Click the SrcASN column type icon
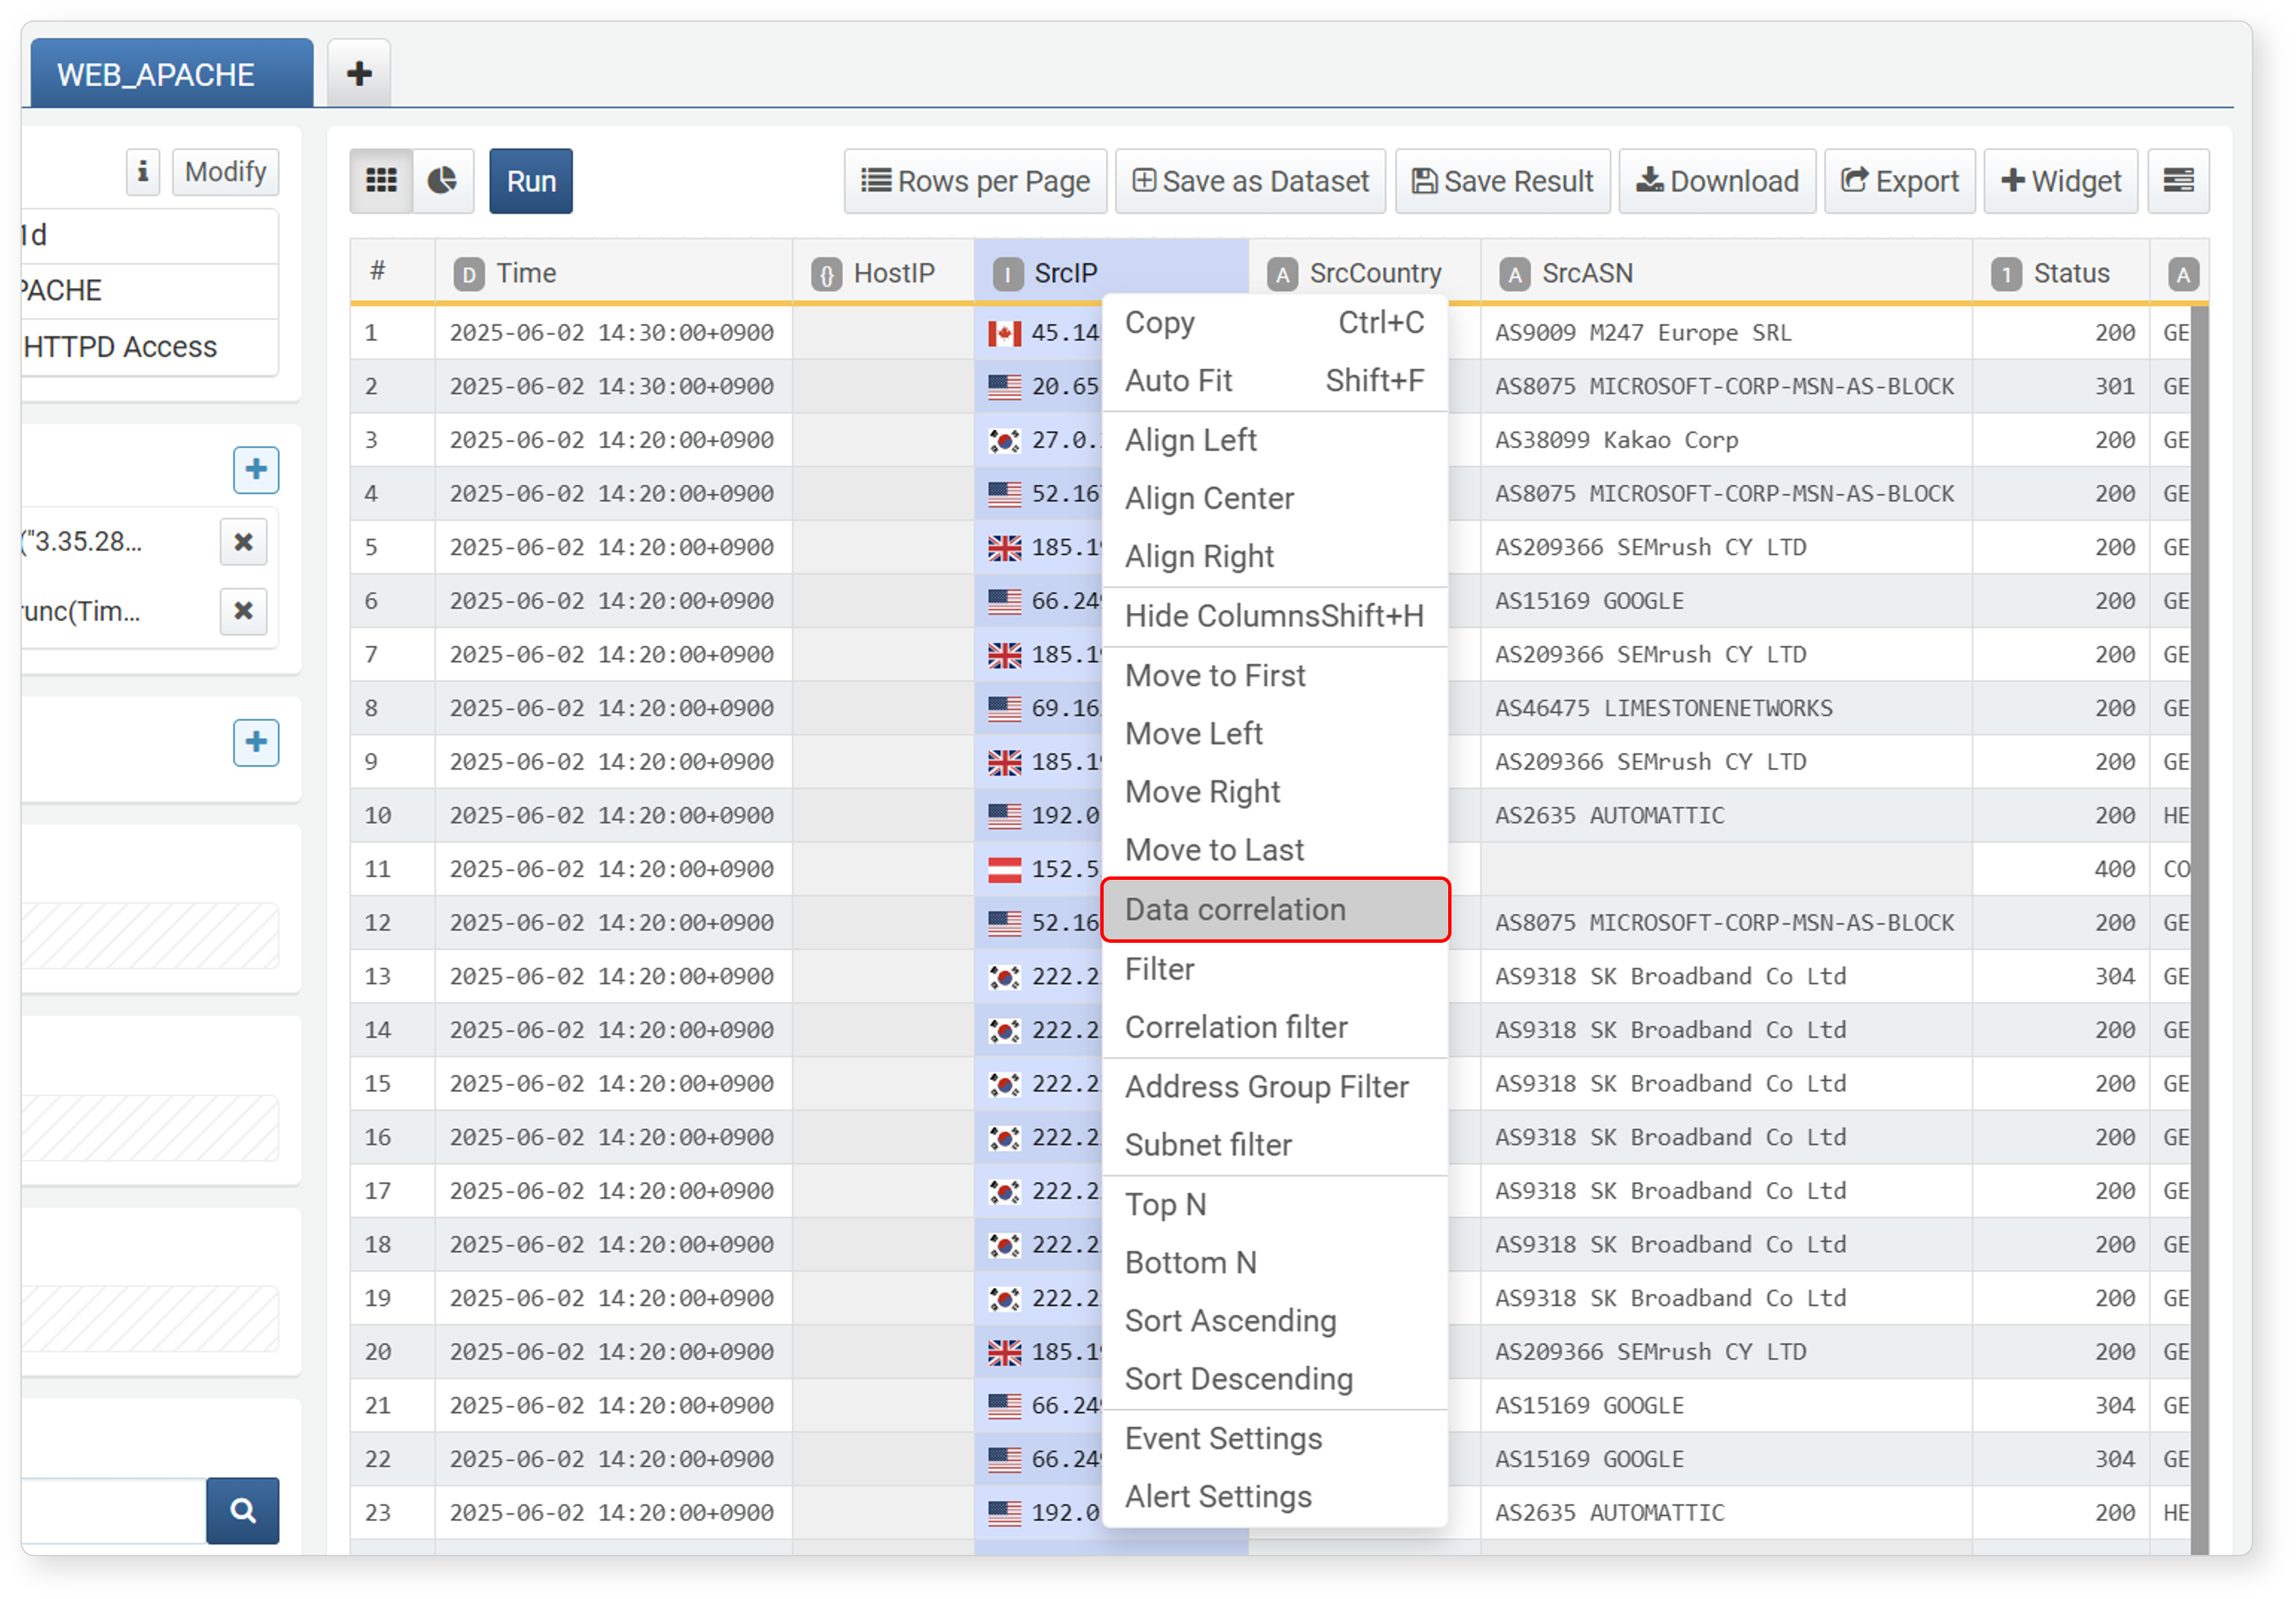This screenshot has height=1599, width=2296. (1514, 274)
